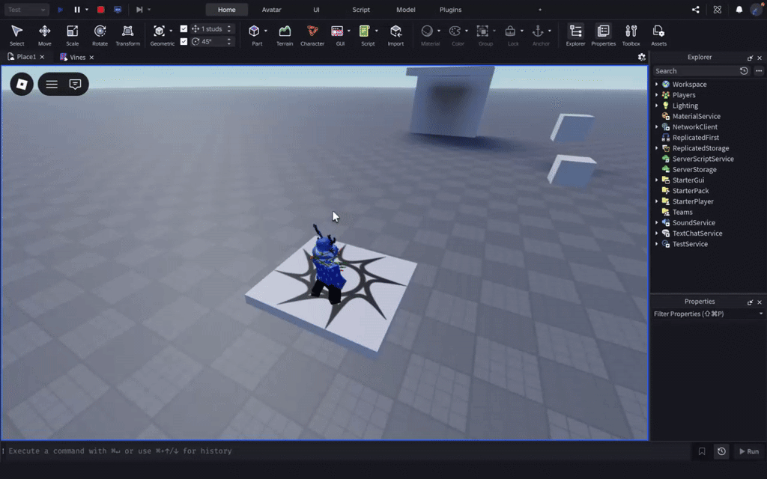
Task: Switch to the Avatar ribbon tab
Action: (x=271, y=9)
